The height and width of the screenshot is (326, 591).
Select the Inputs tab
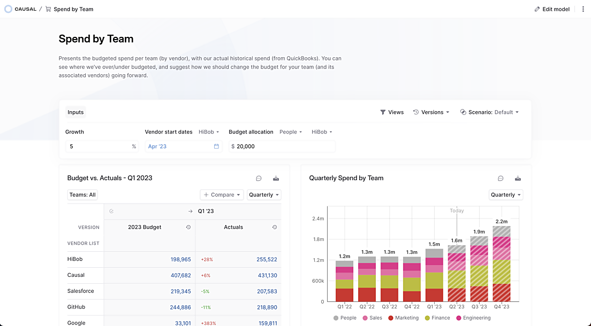coord(75,112)
